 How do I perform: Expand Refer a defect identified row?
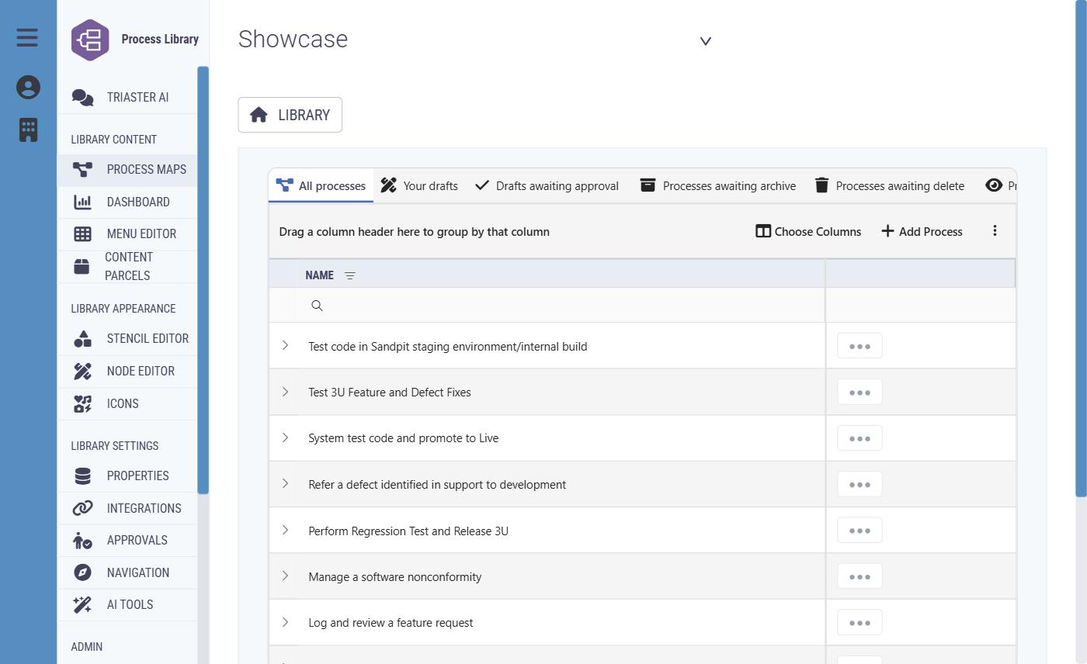[285, 483]
